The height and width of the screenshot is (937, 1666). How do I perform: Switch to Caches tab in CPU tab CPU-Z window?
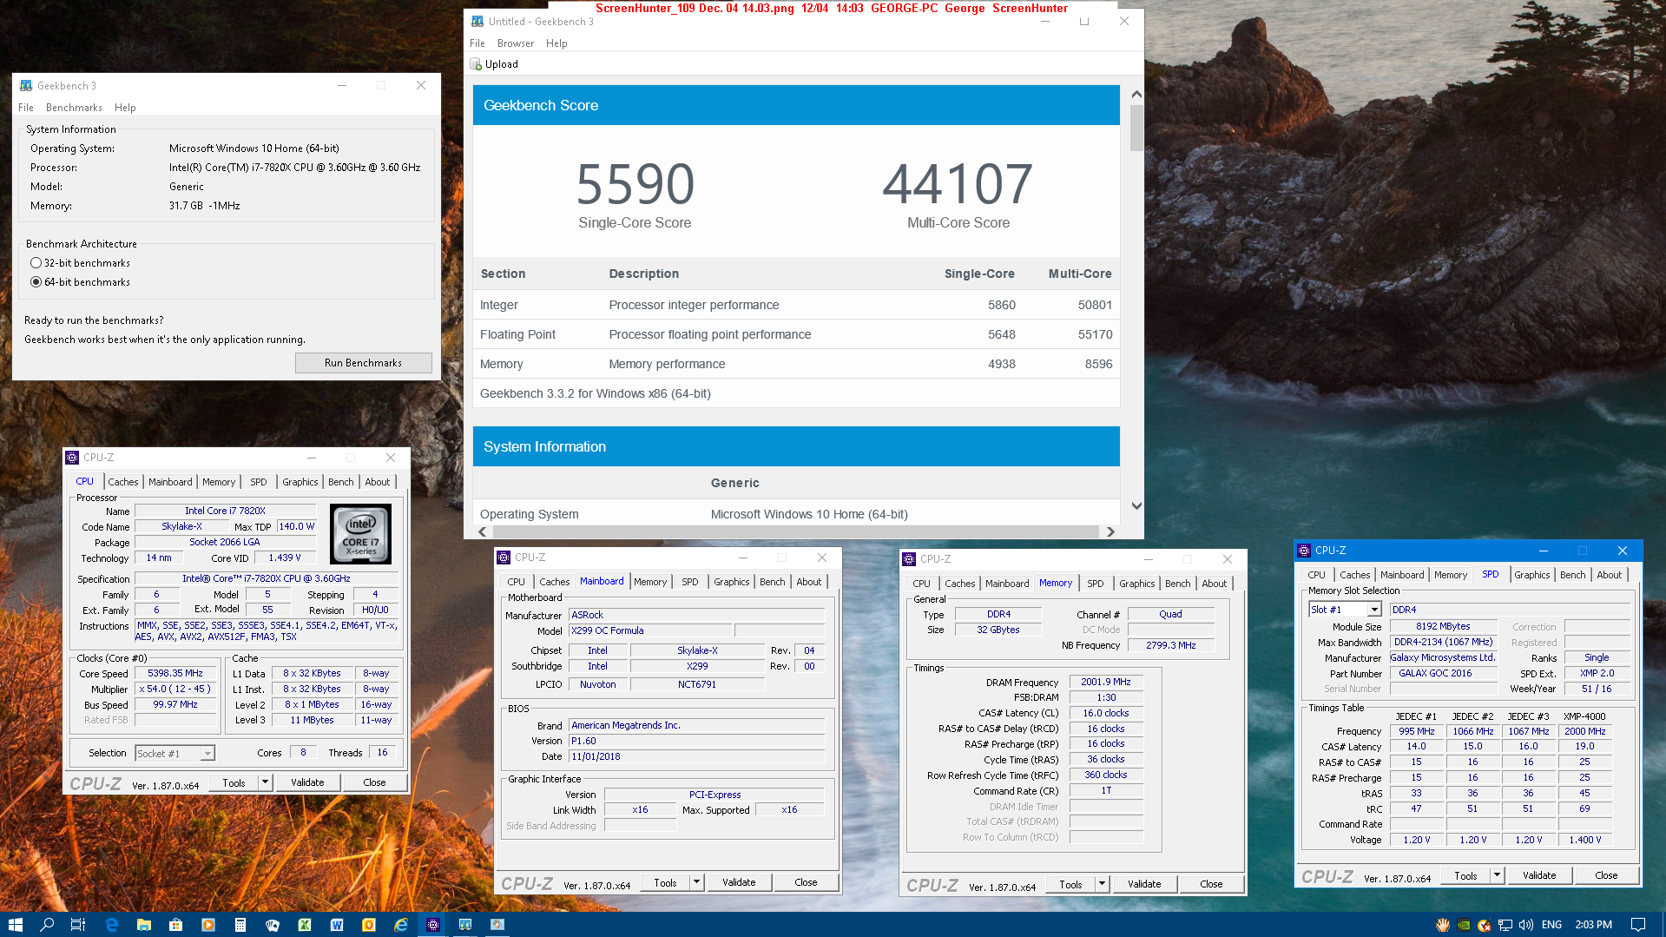tap(122, 482)
